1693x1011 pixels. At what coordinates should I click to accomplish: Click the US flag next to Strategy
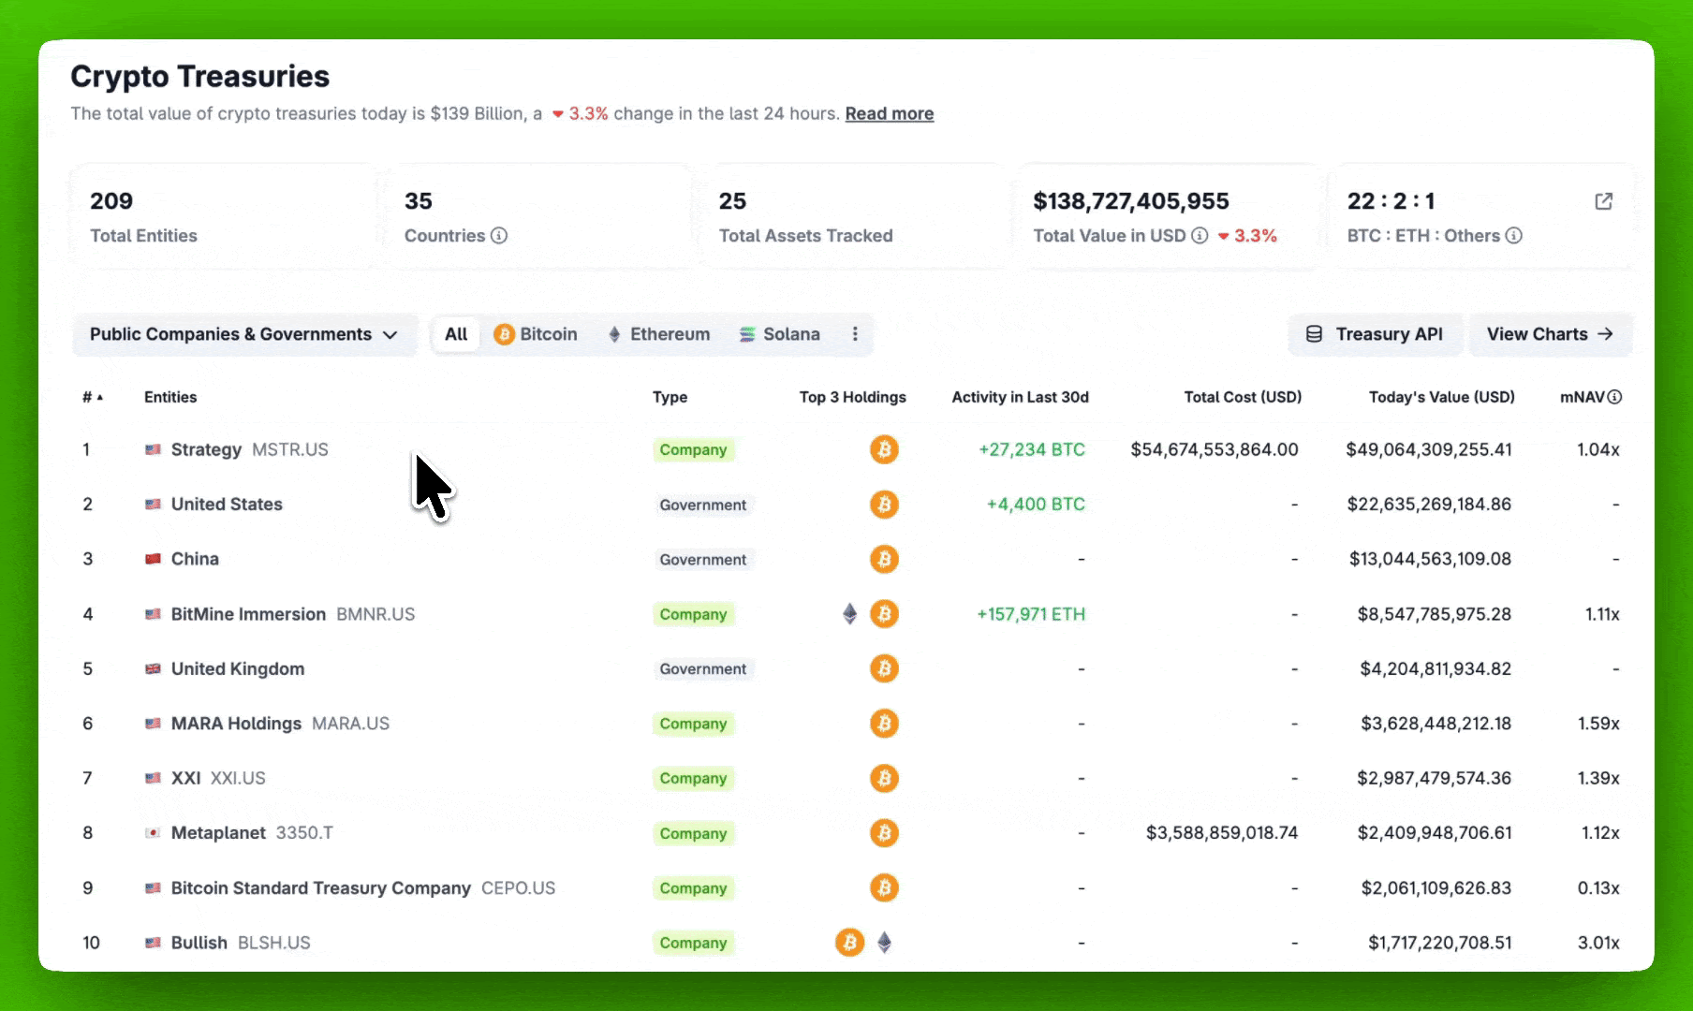153,449
